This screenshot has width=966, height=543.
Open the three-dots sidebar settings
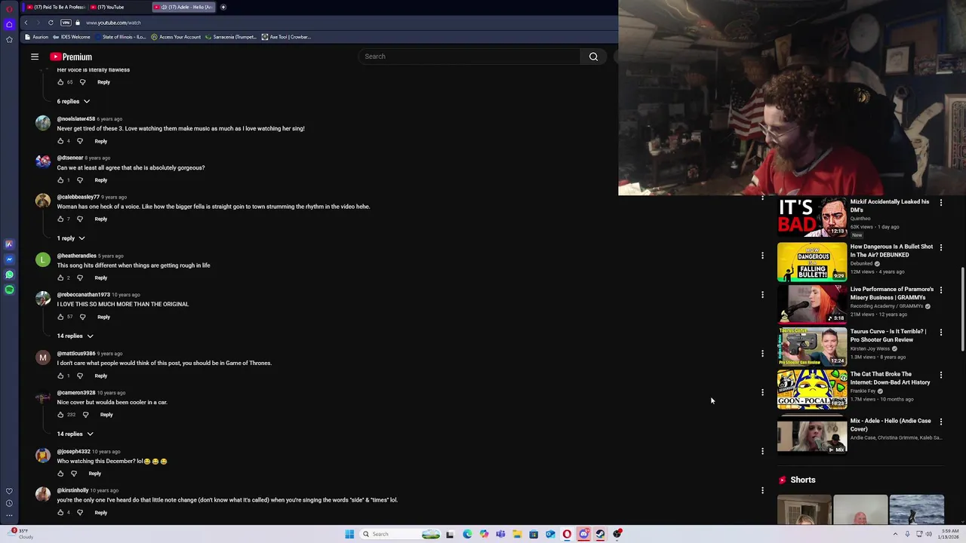coord(9,516)
